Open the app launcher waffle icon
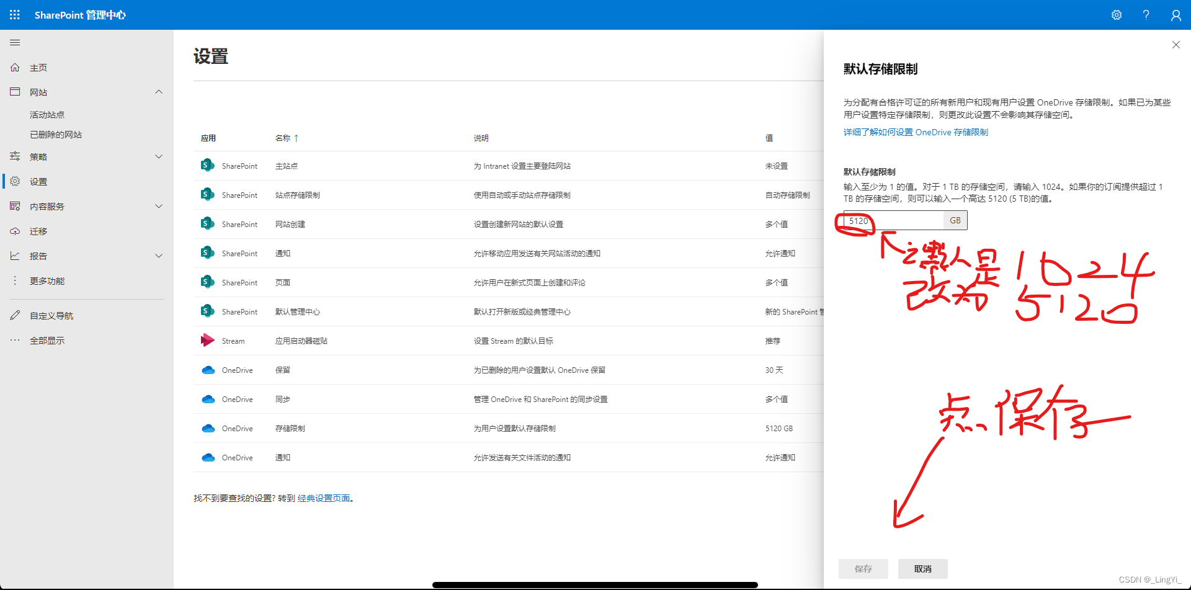1191x590 pixels. pyautogui.click(x=15, y=15)
